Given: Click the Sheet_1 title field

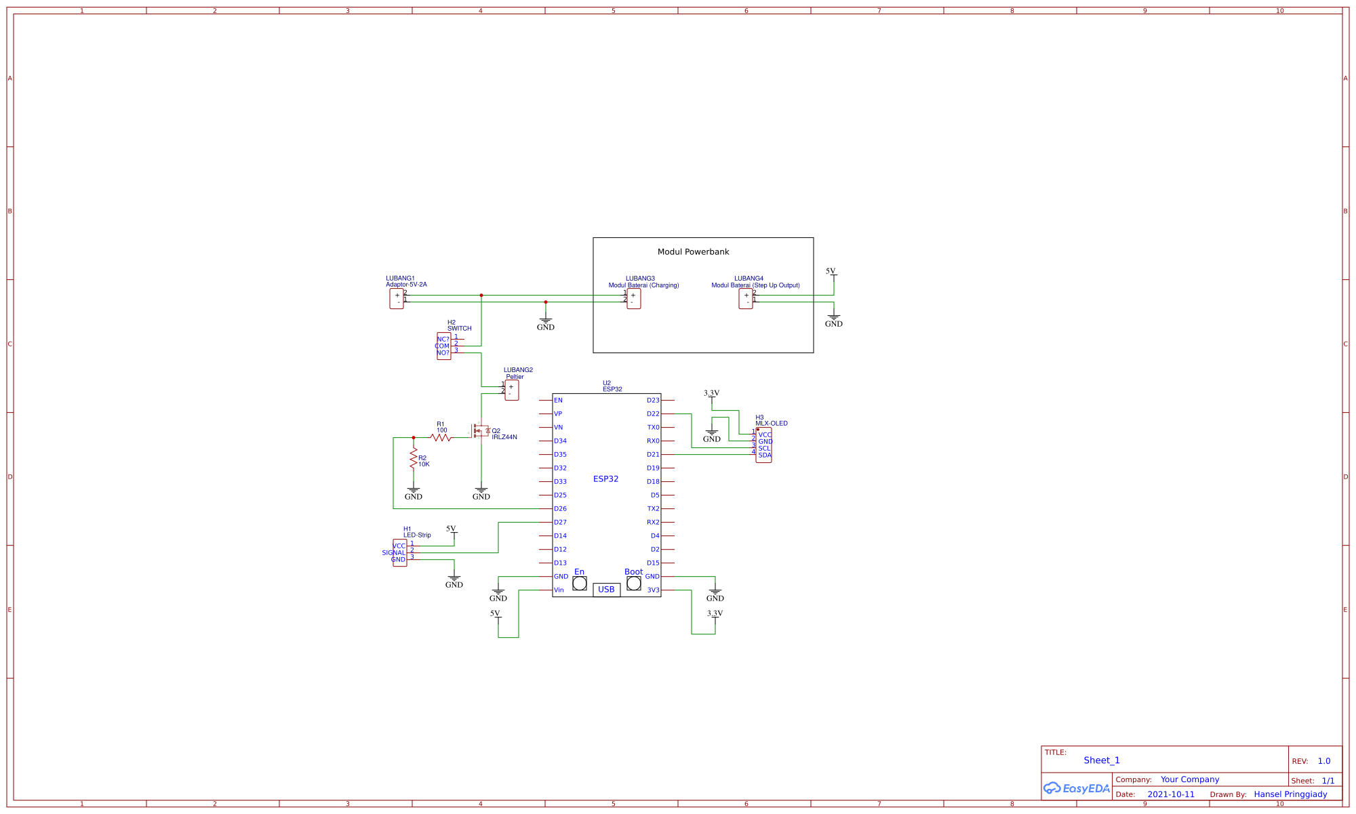Looking at the screenshot, I should click(1101, 760).
